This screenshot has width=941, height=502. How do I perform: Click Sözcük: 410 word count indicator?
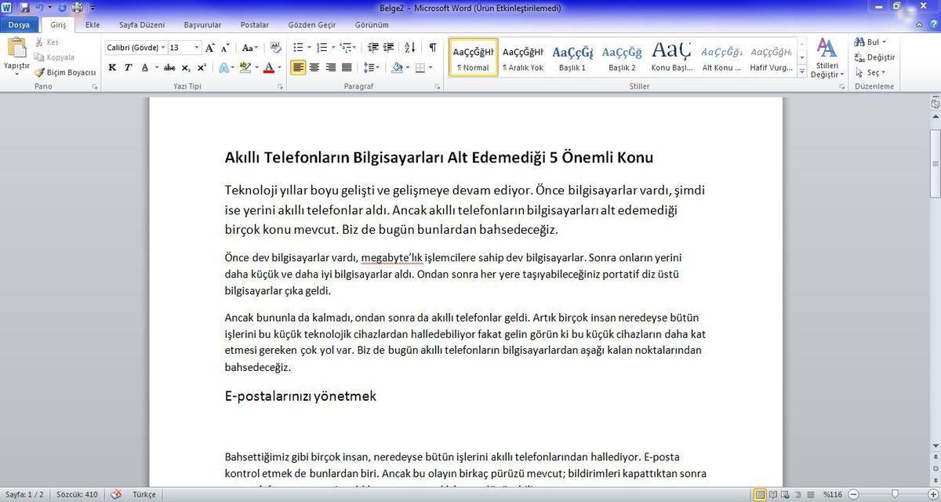(x=77, y=494)
